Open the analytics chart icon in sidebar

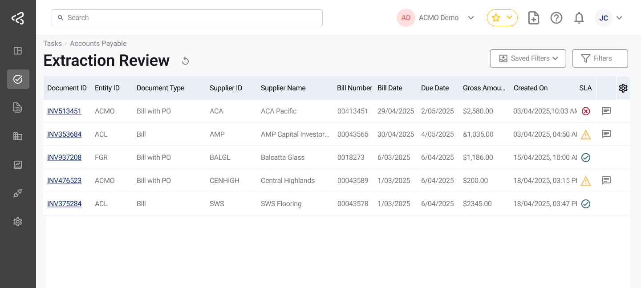click(x=18, y=165)
